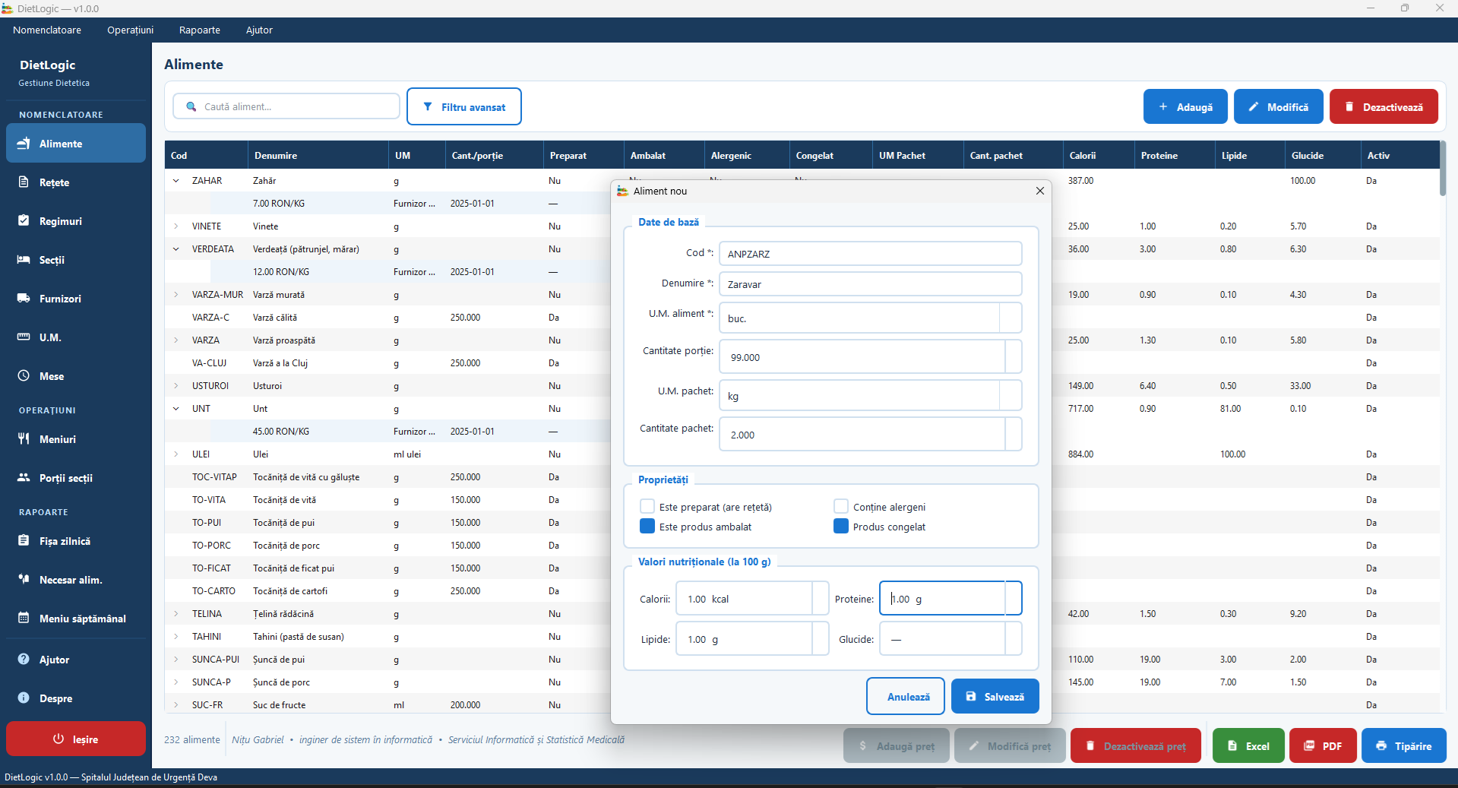
Task: Click into the Cod field
Action: [x=871, y=254]
